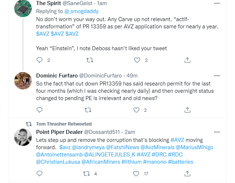Retweet Dominic Furfaro's tweet

[89, 110]
